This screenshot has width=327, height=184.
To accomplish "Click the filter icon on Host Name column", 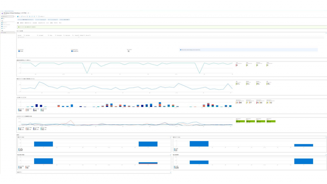I will coord(38,35).
